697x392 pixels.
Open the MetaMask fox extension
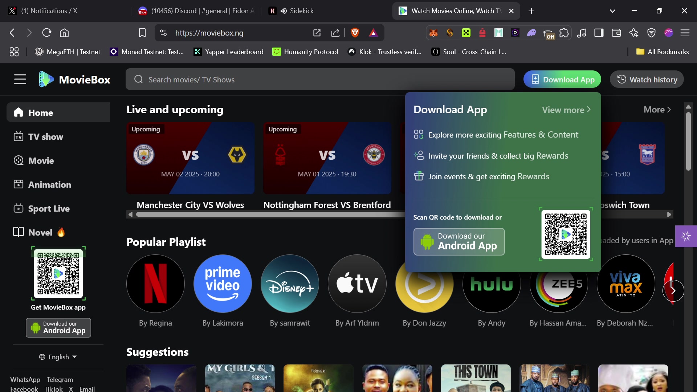pos(433,33)
